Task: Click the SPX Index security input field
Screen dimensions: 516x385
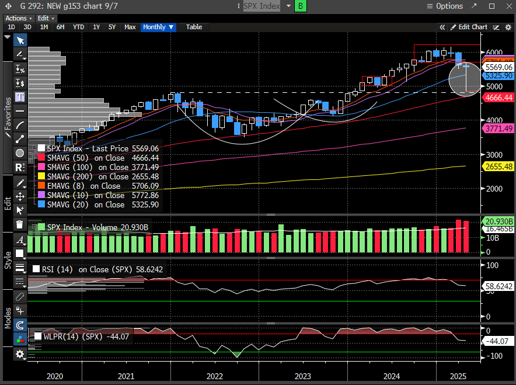Action: tap(262, 6)
